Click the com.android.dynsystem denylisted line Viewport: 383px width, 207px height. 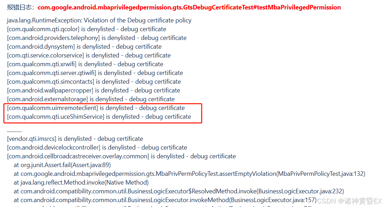84,47
